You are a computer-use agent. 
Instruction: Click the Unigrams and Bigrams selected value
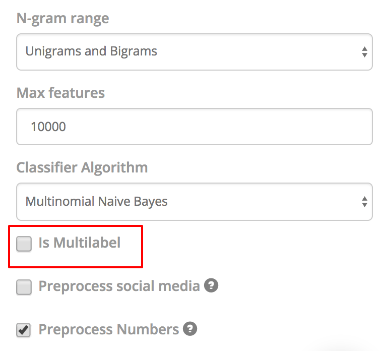pos(91,51)
